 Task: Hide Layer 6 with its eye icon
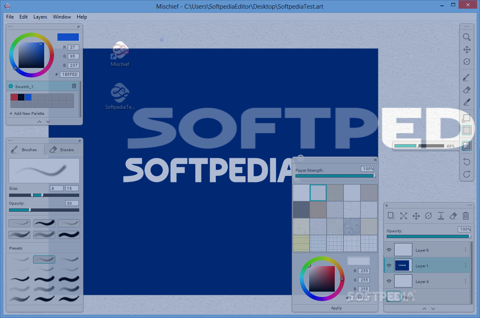point(389,250)
